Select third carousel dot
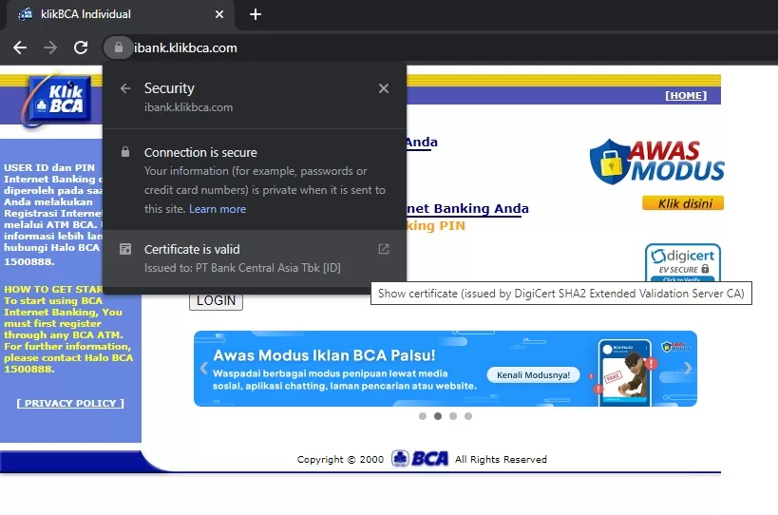Screen dimensions: 778x515 (453, 416)
